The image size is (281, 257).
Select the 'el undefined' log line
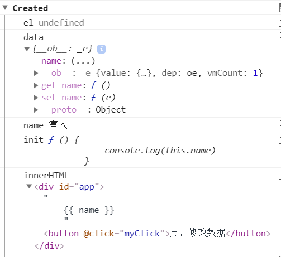tap(54, 23)
